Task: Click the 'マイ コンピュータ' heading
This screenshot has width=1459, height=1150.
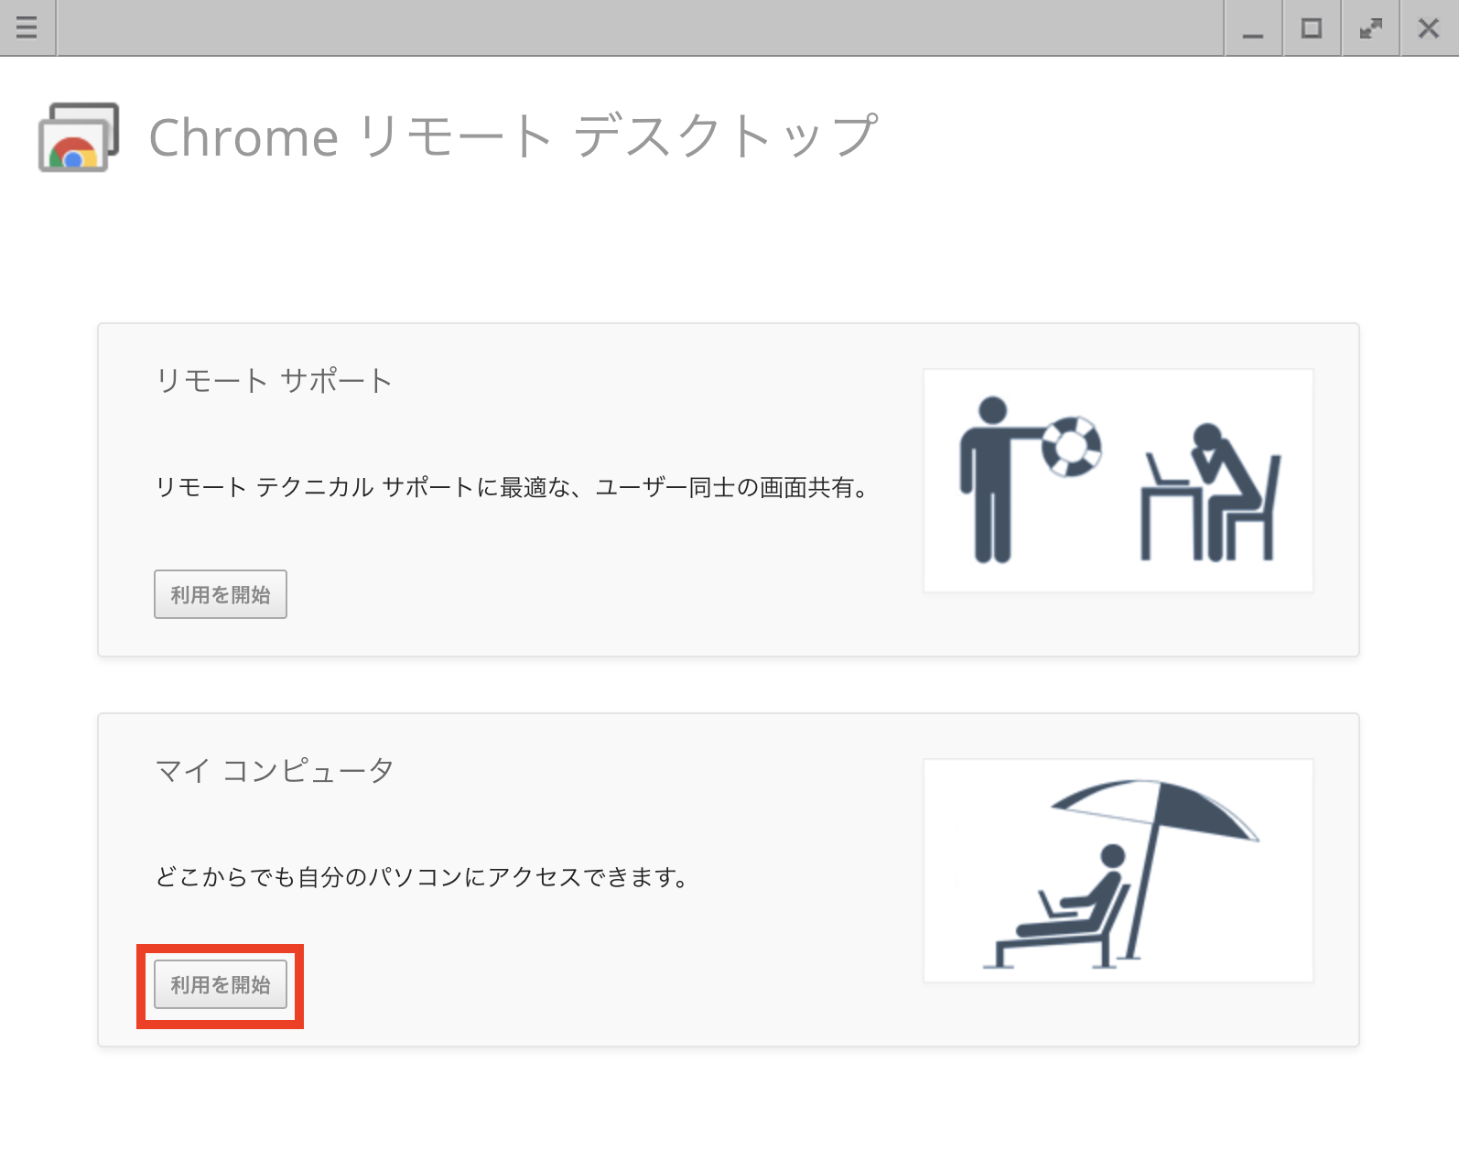Action: 275,770
